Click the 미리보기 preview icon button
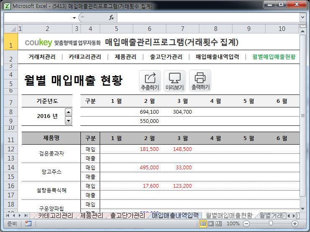This screenshot has width=310, height=232. (x=175, y=81)
